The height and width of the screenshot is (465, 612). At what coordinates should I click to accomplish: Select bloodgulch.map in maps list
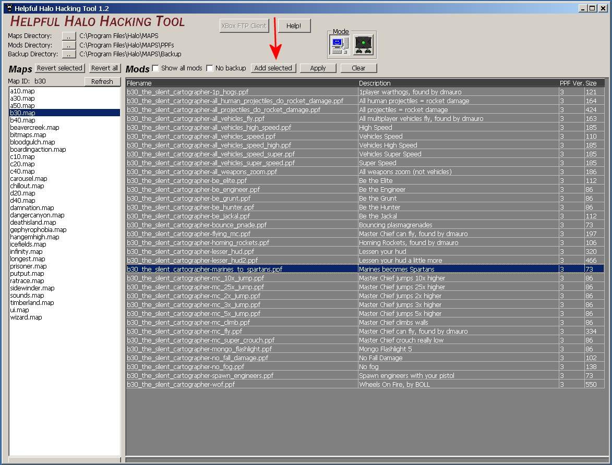pyautogui.click(x=65, y=142)
